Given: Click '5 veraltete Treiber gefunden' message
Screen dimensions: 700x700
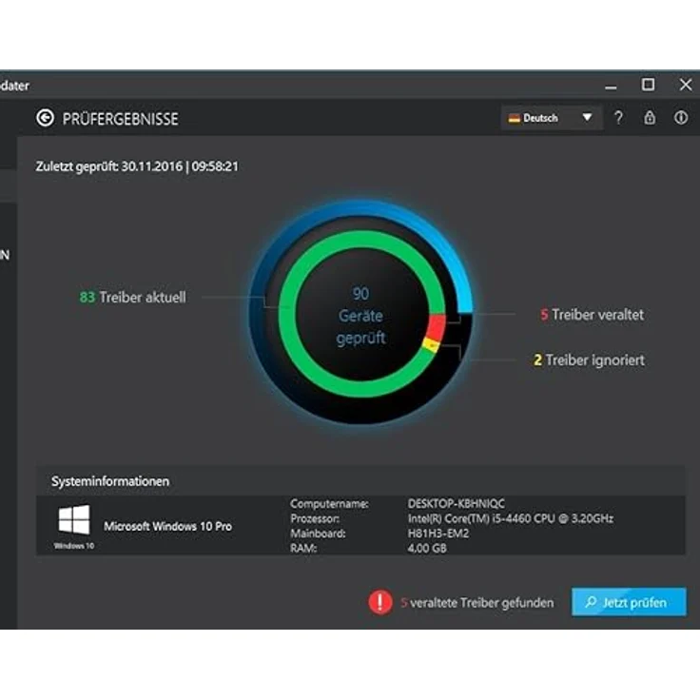Looking at the screenshot, I should (x=476, y=603).
